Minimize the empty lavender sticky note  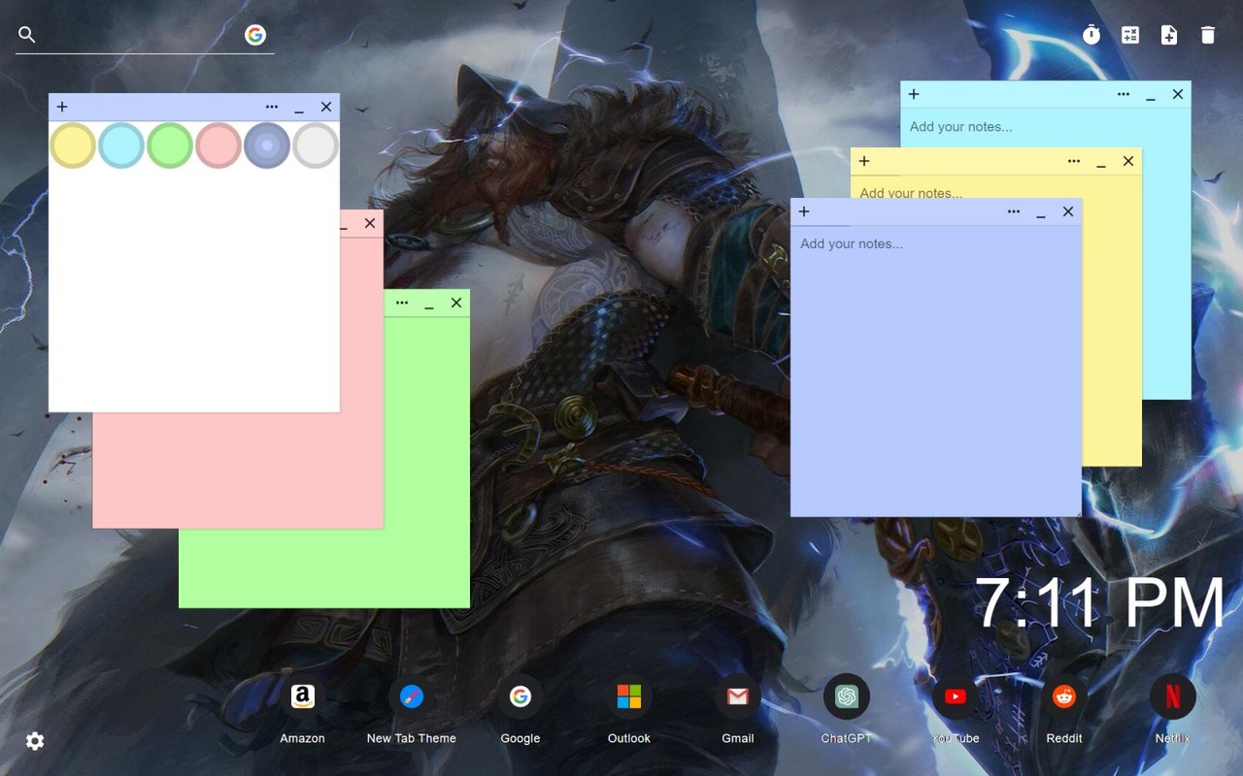click(1041, 213)
